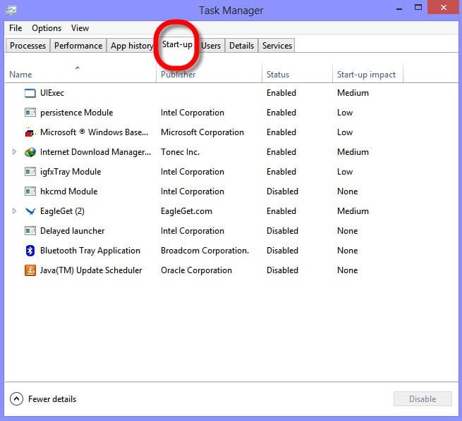This screenshot has width=462, height=421.
Task: Click the Microsoft Corporation publisher cell
Action: tap(202, 132)
